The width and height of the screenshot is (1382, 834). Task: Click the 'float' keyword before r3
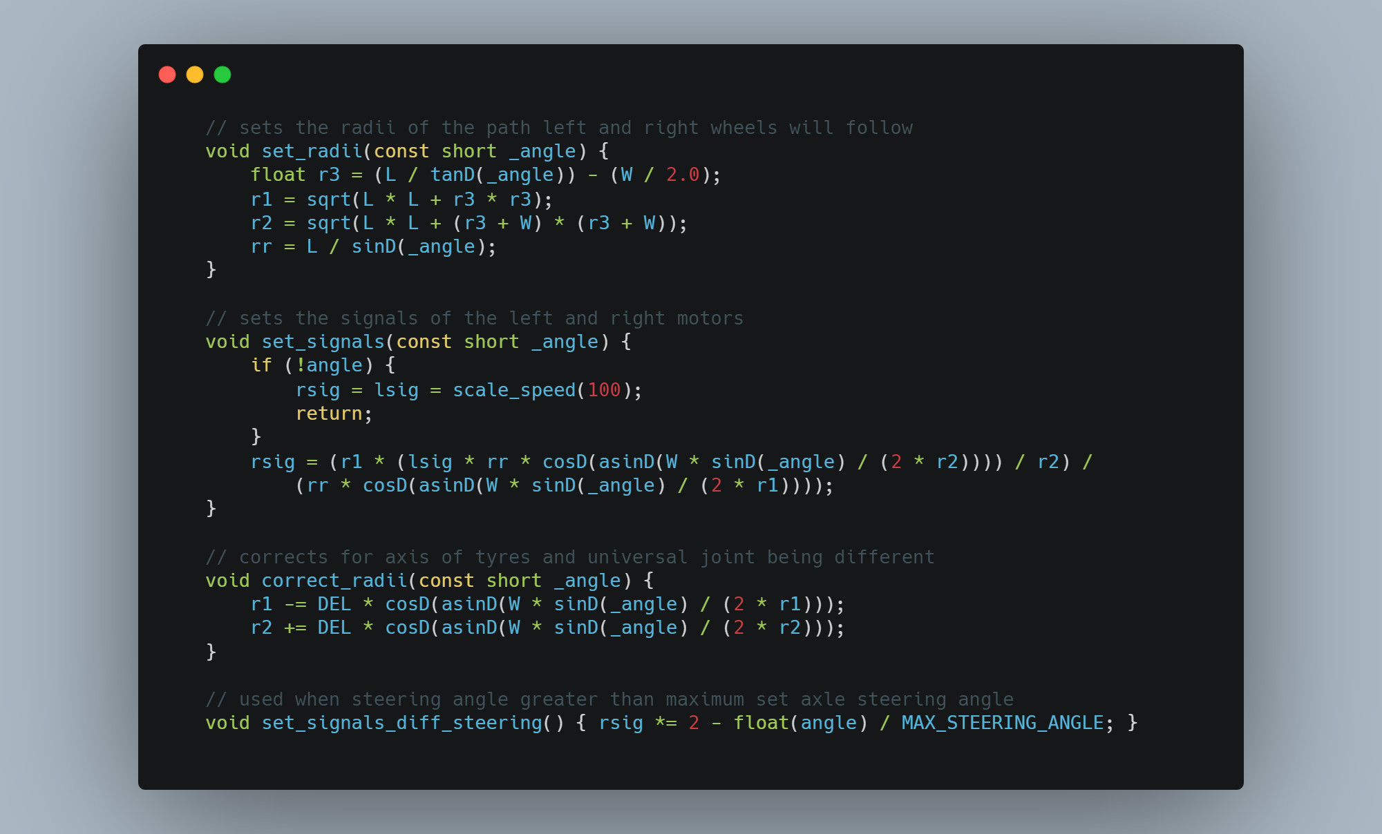pos(278,175)
